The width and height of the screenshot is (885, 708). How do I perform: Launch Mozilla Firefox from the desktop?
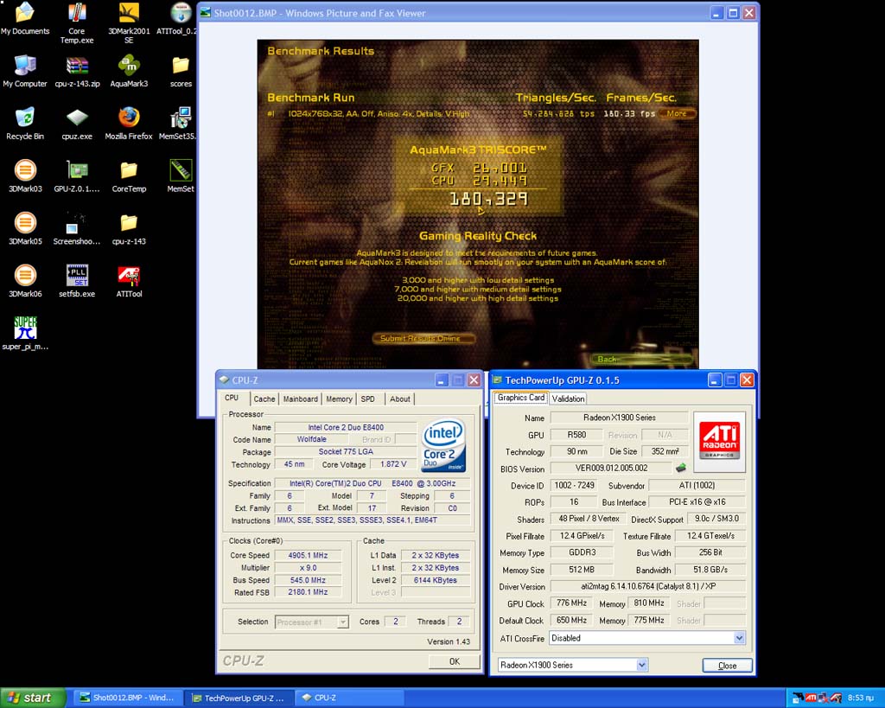pos(129,124)
